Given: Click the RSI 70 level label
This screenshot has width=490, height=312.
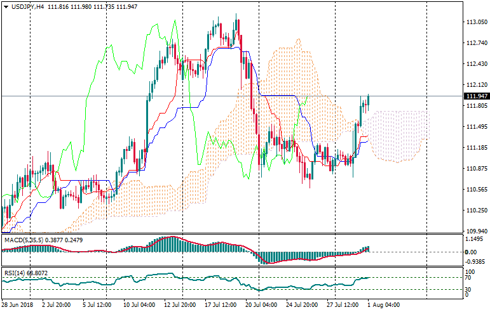Looking at the screenshot, I should point(469,278).
